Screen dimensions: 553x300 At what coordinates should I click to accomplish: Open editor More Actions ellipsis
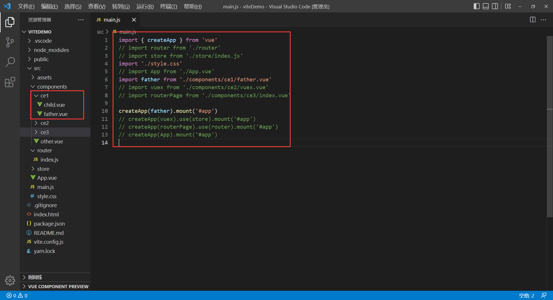543,20
